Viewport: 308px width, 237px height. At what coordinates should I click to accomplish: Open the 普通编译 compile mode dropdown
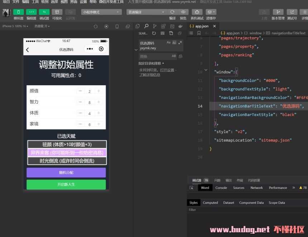[x=146, y=12]
